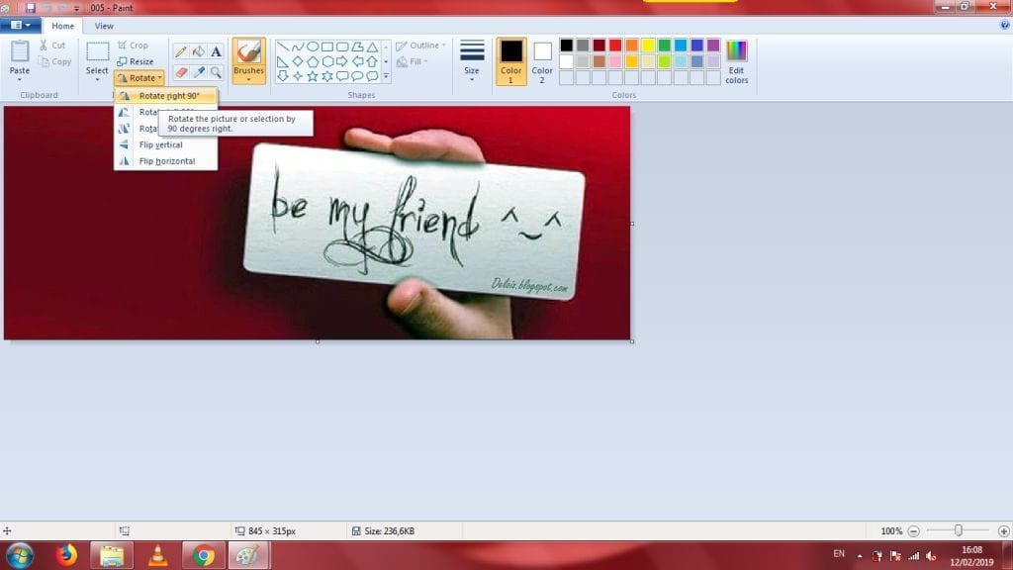Activate the Color 2 selector
Image resolution: width=1013 pixels, height=570 pixels.
542,60
